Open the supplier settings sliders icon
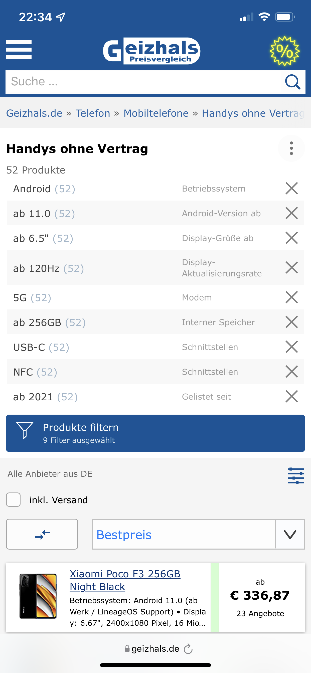Screen dimensions: 311x673 pos(295,476)
